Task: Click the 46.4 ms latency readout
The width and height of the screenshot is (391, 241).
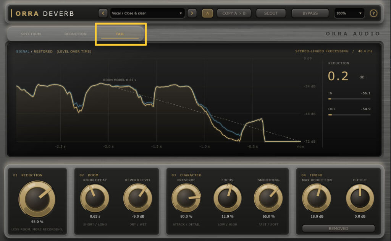Action: point(365,51)
